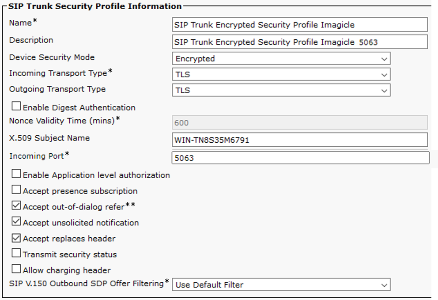438x300 pixels.
Task: Disable Accept unsolicited notification checkbox
Action: point(16,222)
